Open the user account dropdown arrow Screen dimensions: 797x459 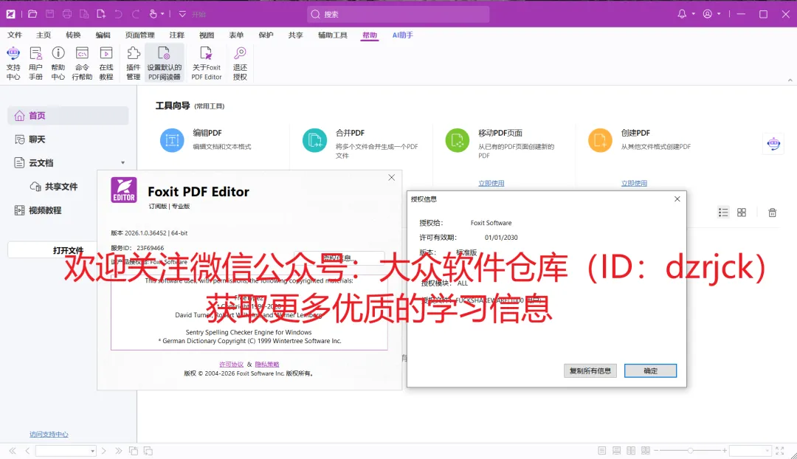point(719,14)
